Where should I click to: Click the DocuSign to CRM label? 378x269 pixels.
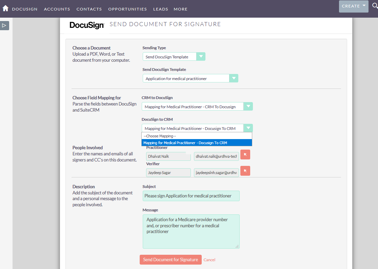click(157, 119)
